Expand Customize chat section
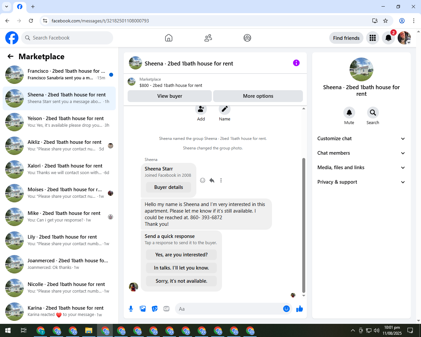The width and height of the screenshot is (421, 337). click(361, 139)
